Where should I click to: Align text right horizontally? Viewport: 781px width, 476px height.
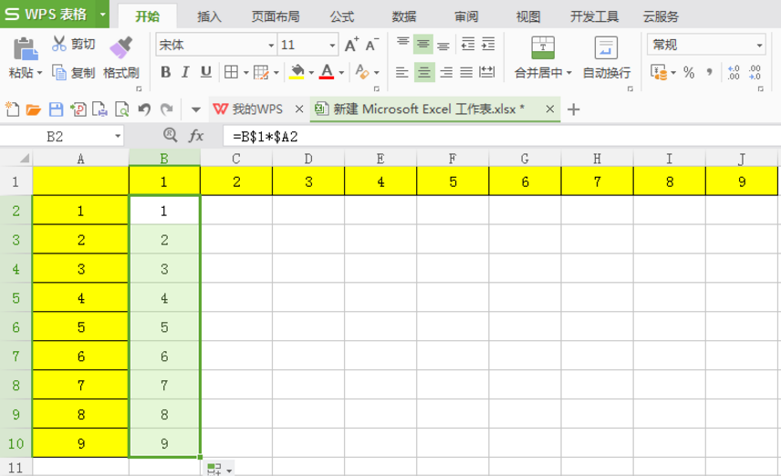pos(446,72)
